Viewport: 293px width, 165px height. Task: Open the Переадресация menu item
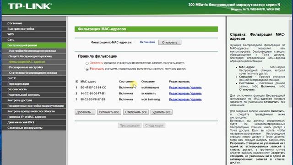[x=34, y=84]
